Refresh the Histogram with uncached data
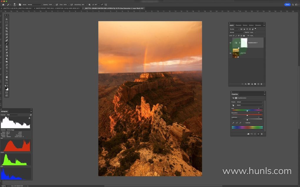The image size is (300, 187). pos(31,115)
